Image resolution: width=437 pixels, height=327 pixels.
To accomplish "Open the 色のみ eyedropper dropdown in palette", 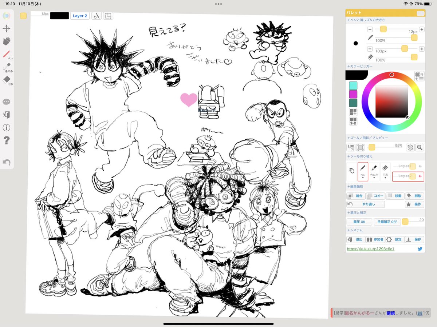I will (374, 172).
